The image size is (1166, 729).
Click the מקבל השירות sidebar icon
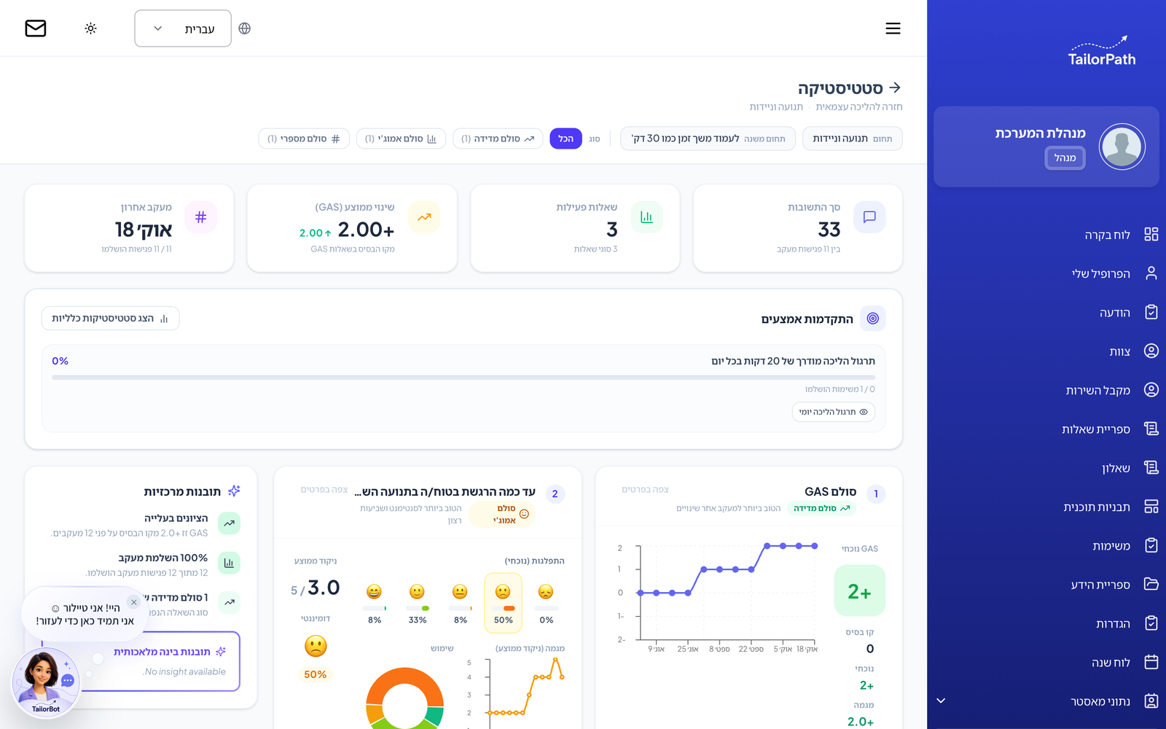click(x=1151, y=390)
